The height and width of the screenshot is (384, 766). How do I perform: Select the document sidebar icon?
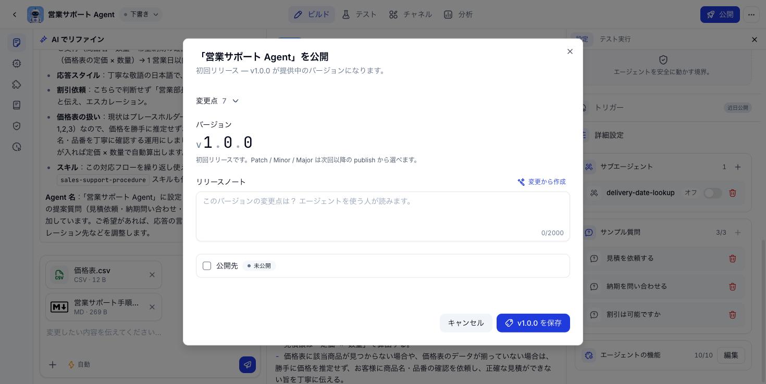17,105
